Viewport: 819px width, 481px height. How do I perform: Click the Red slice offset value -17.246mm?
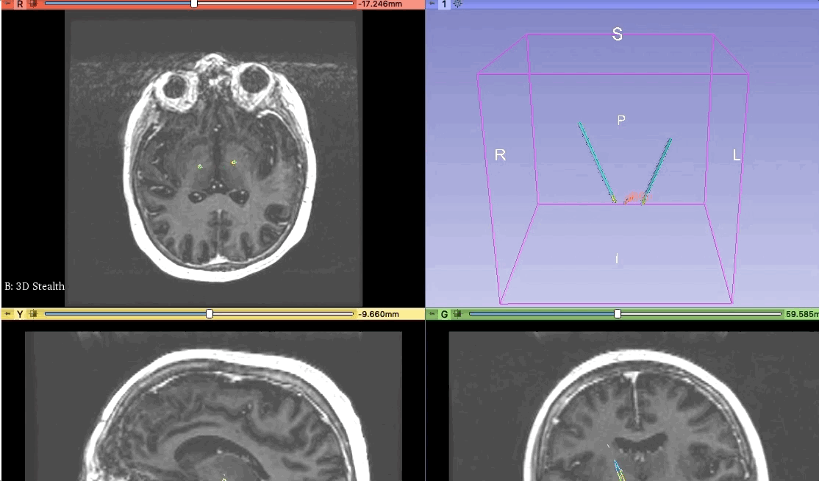[x=380, y=4]
